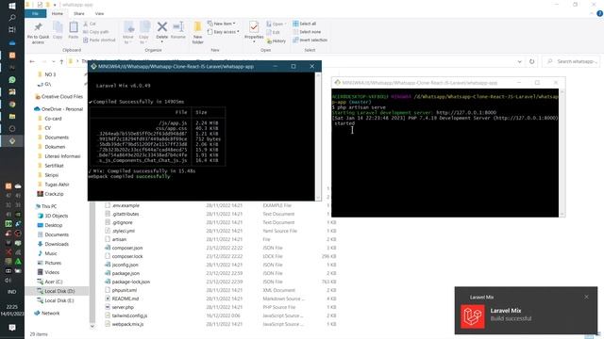Go up one folder level arrow

[61, 61]
